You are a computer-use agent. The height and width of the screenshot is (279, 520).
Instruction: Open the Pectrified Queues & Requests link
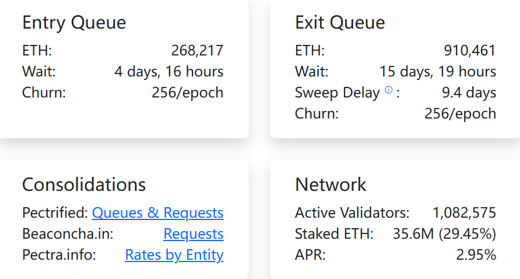coord(157,213)
